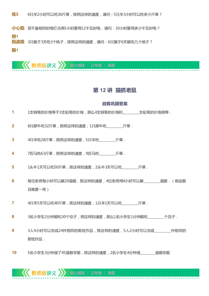Click the left double-chevron icon on top banner

click(x=26, y=66)
